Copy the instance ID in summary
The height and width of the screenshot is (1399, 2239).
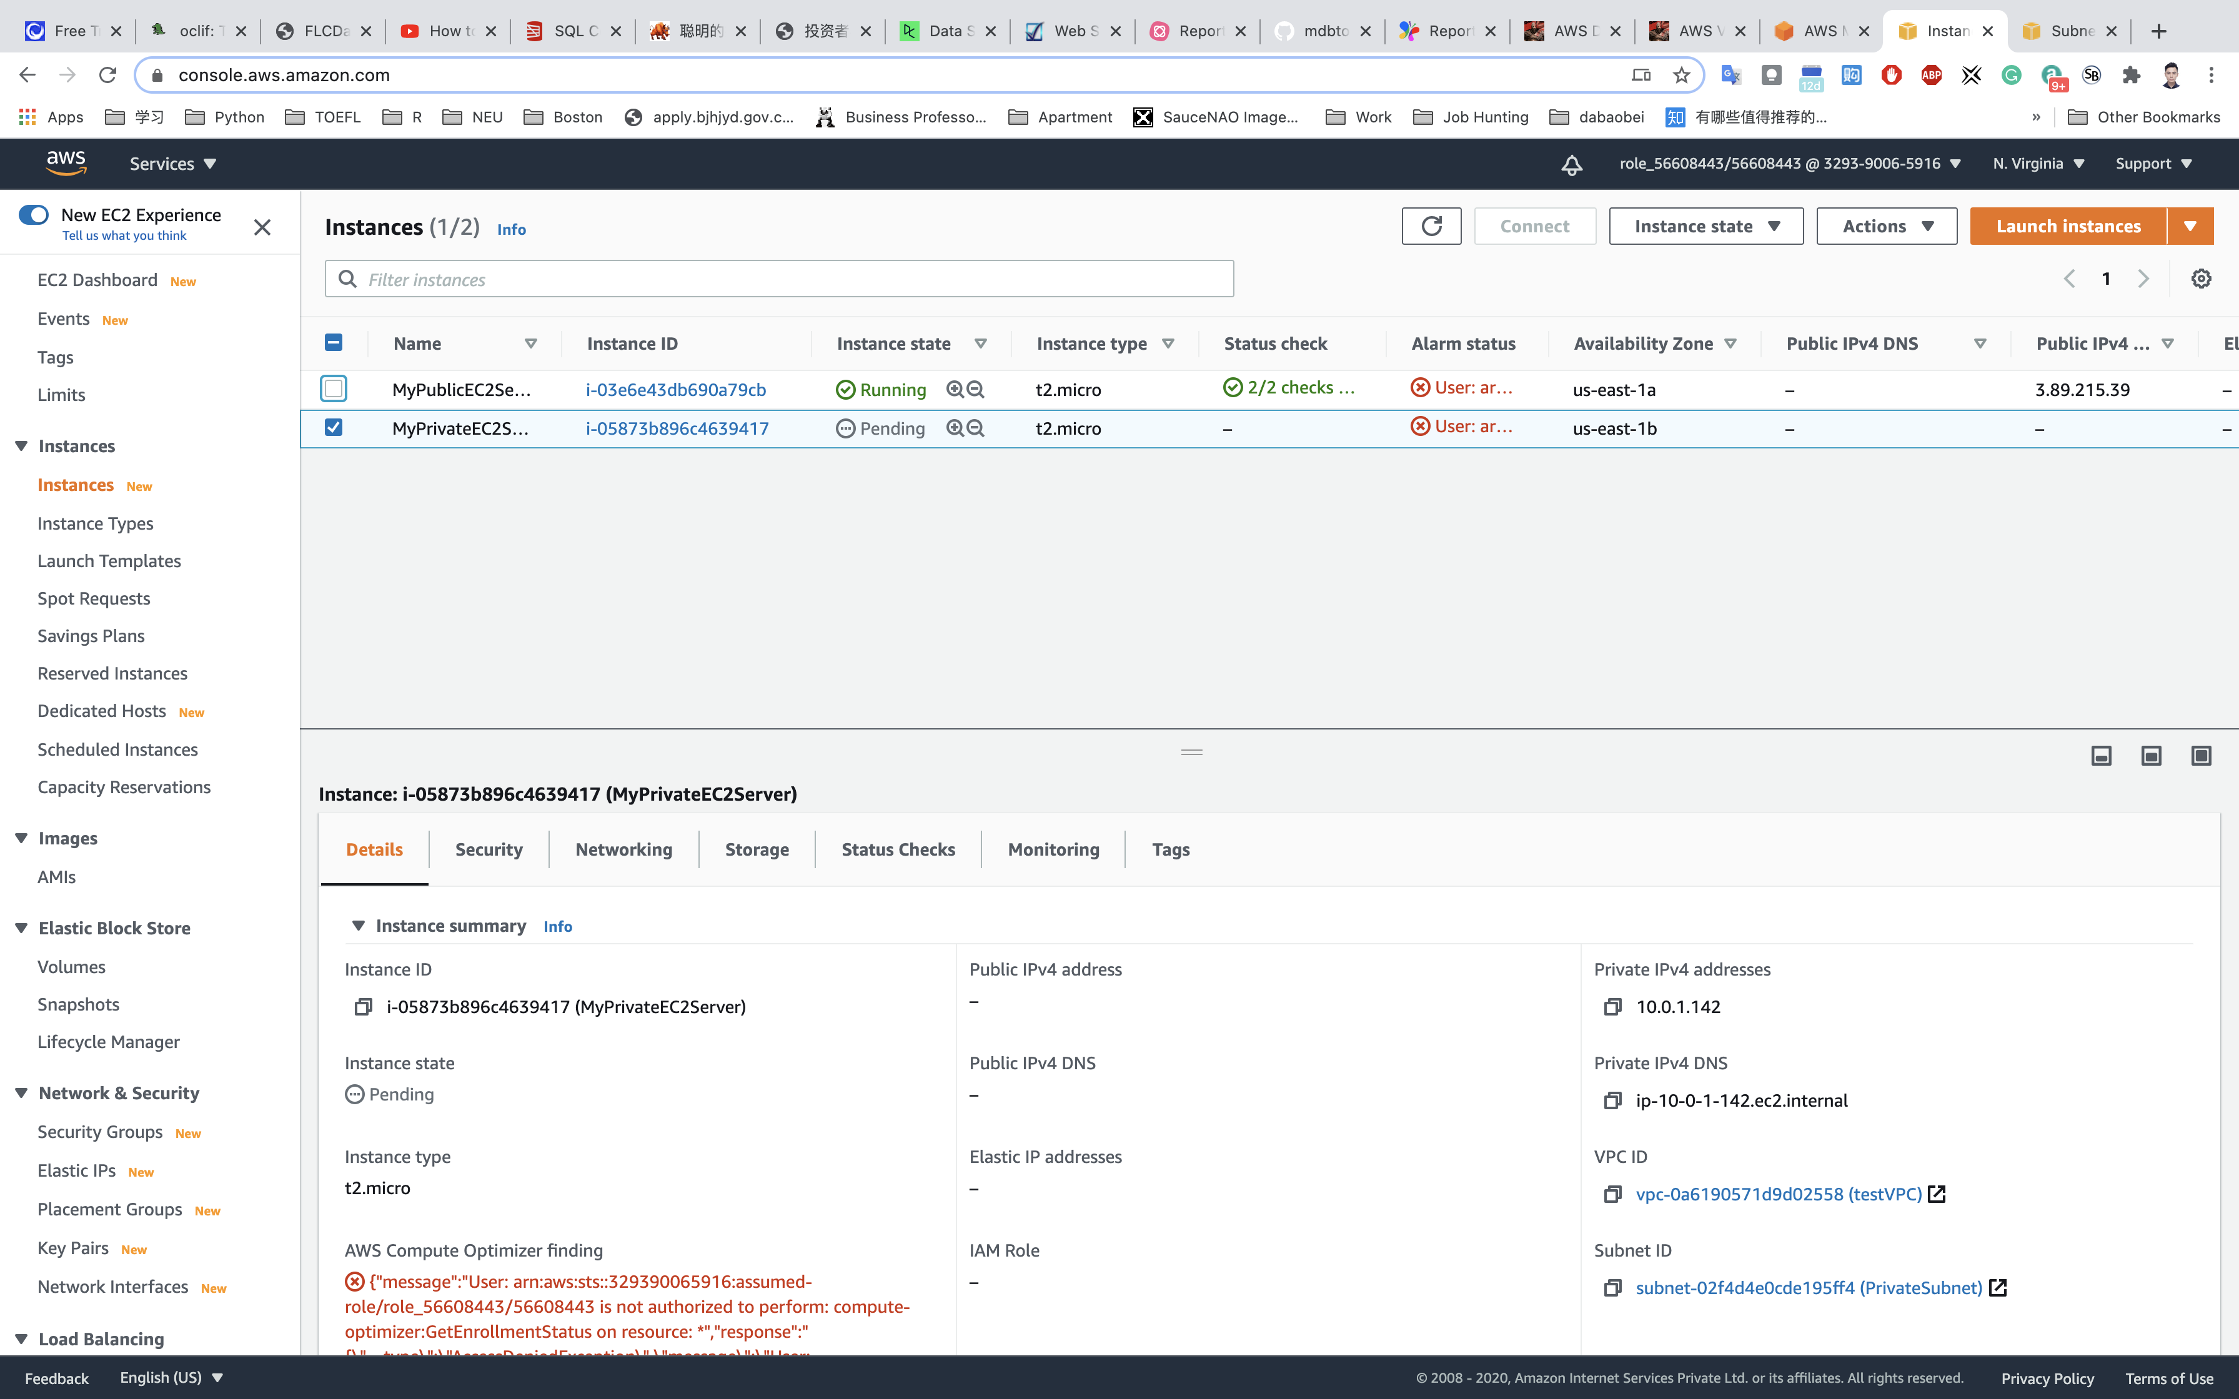pyautogui.click(x=363, y=1007)
